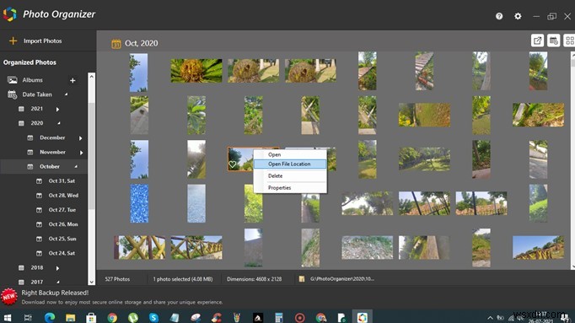The height and width of the screenshot is (323, 575).
Task: Click the Photo Organizer logo icon
Action: click(x=10, y=14)
